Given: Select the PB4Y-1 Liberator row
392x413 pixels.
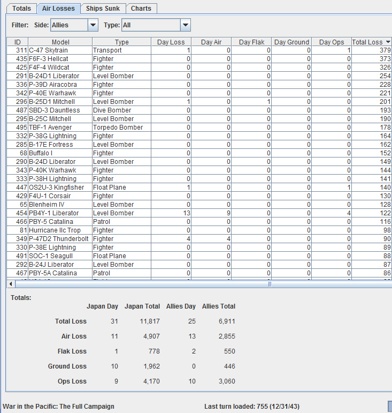Looking at the screenshot, I should click(x=199, y=213).
